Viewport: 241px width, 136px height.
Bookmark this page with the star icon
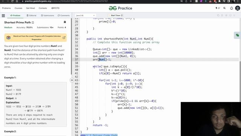(x=191, y=1)
